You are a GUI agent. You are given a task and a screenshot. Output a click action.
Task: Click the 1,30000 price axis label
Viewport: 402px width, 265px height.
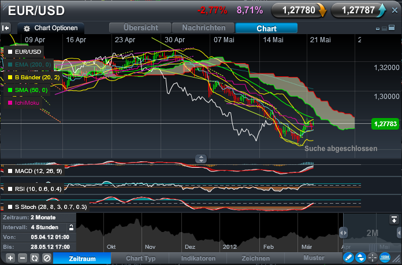(386, 97)
